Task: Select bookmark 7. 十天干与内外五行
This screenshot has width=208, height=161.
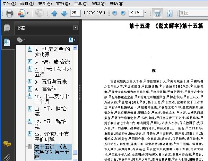Action: [53, 72]
